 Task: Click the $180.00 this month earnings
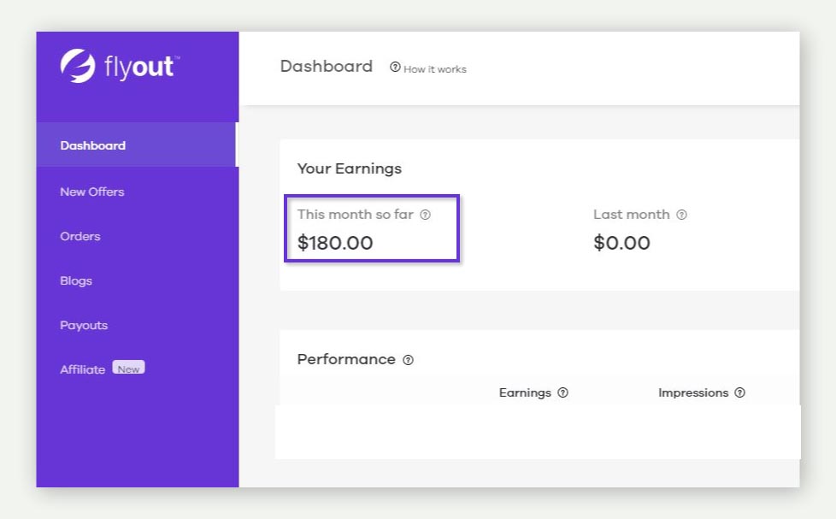(x=335, y=243)
